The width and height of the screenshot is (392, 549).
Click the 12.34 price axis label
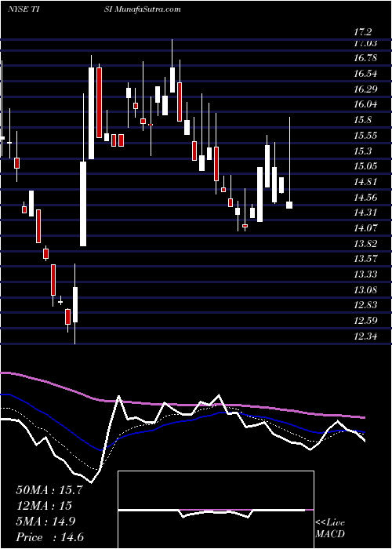(x=365, y=336)
